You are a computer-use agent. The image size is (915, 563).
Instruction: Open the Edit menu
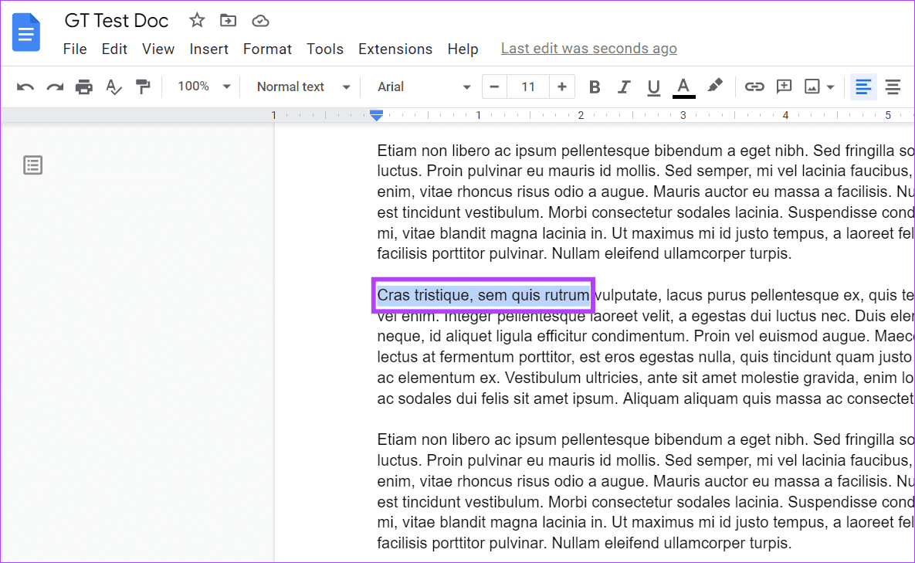click(x=114, y=49)
